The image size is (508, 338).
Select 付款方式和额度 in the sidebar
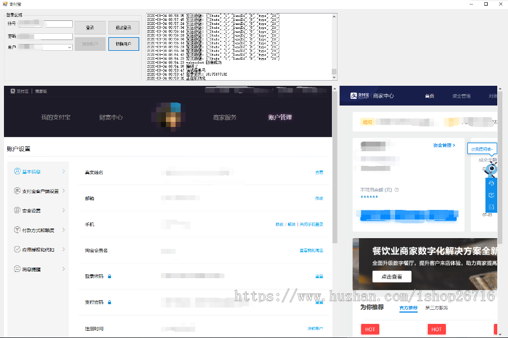[38, 230]
